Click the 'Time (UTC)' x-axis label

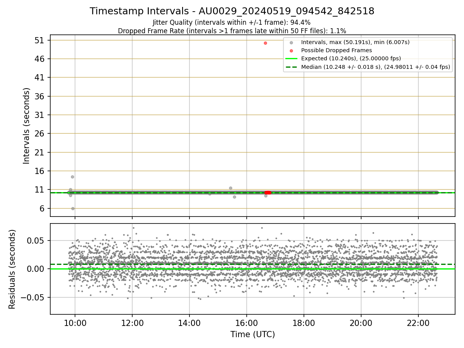coord(252,334)
